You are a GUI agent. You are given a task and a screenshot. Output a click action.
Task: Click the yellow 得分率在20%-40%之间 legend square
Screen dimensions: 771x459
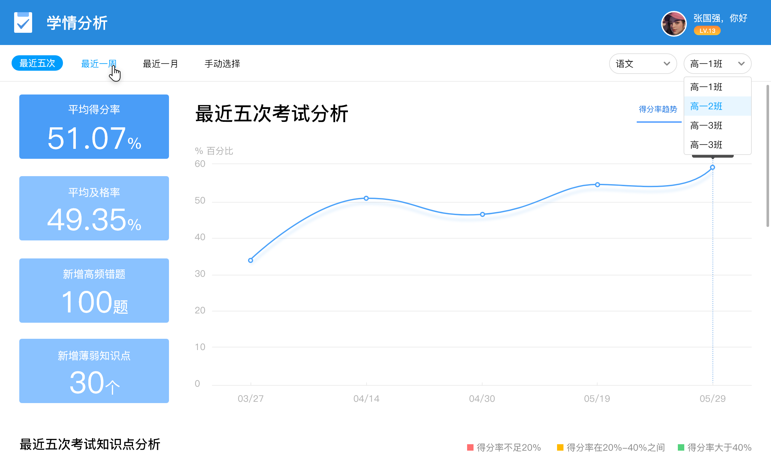click(x=560, y=447)
